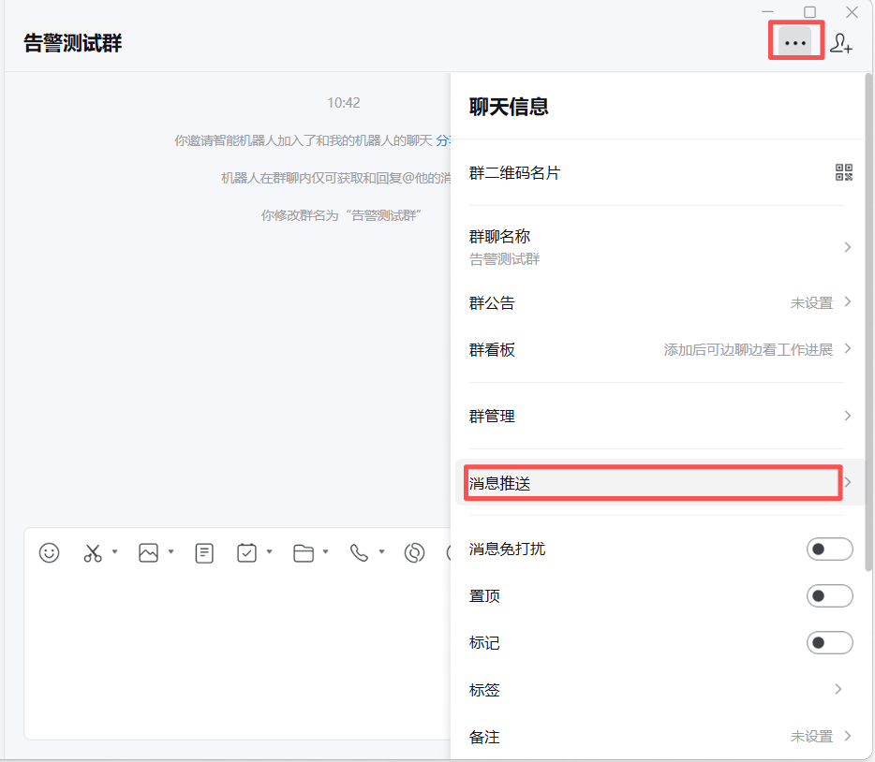Click the chat message input area
Image resolution: width=875 pixels, height=762 pixels.
click(x=234, y=655)
